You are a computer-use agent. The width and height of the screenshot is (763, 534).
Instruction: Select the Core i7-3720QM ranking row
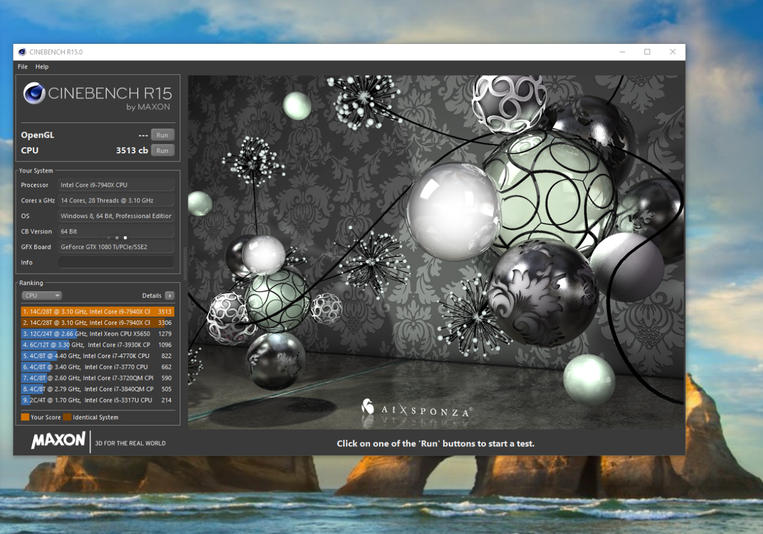click(x=97, y=378)
